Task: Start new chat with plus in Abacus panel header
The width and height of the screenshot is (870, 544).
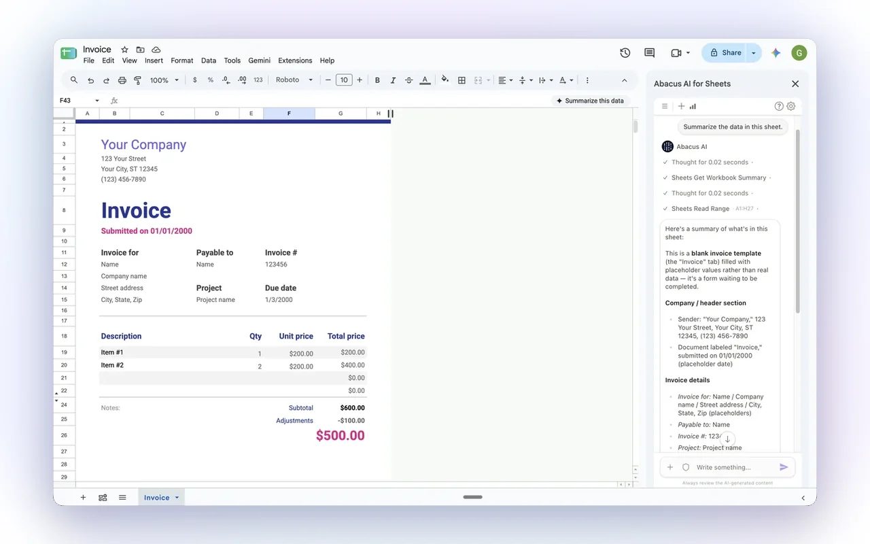Action: pos(681,106)
